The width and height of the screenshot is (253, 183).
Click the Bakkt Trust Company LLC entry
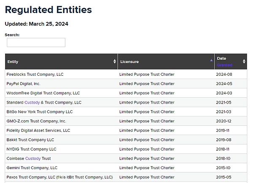tap(30, 140)
